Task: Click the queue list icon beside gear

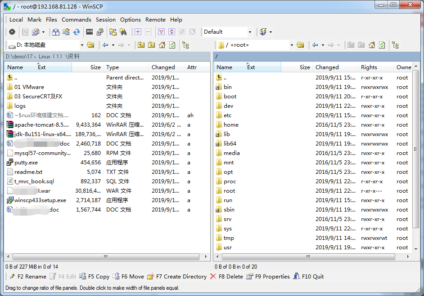Action: pyautogui.click(x=25, y=32)
